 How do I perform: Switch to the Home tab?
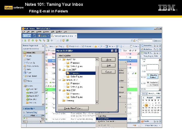44,36
